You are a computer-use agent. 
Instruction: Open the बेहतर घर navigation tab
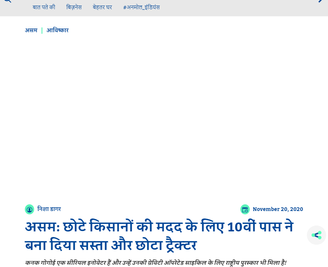[102, 7]
